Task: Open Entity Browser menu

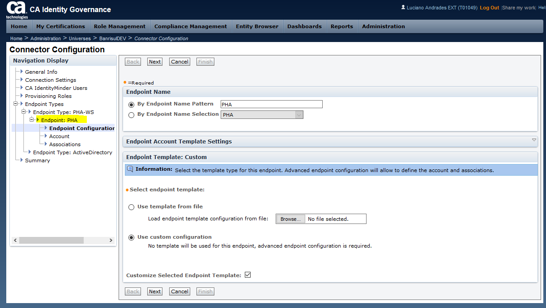Action: click(x=257, y=26)
